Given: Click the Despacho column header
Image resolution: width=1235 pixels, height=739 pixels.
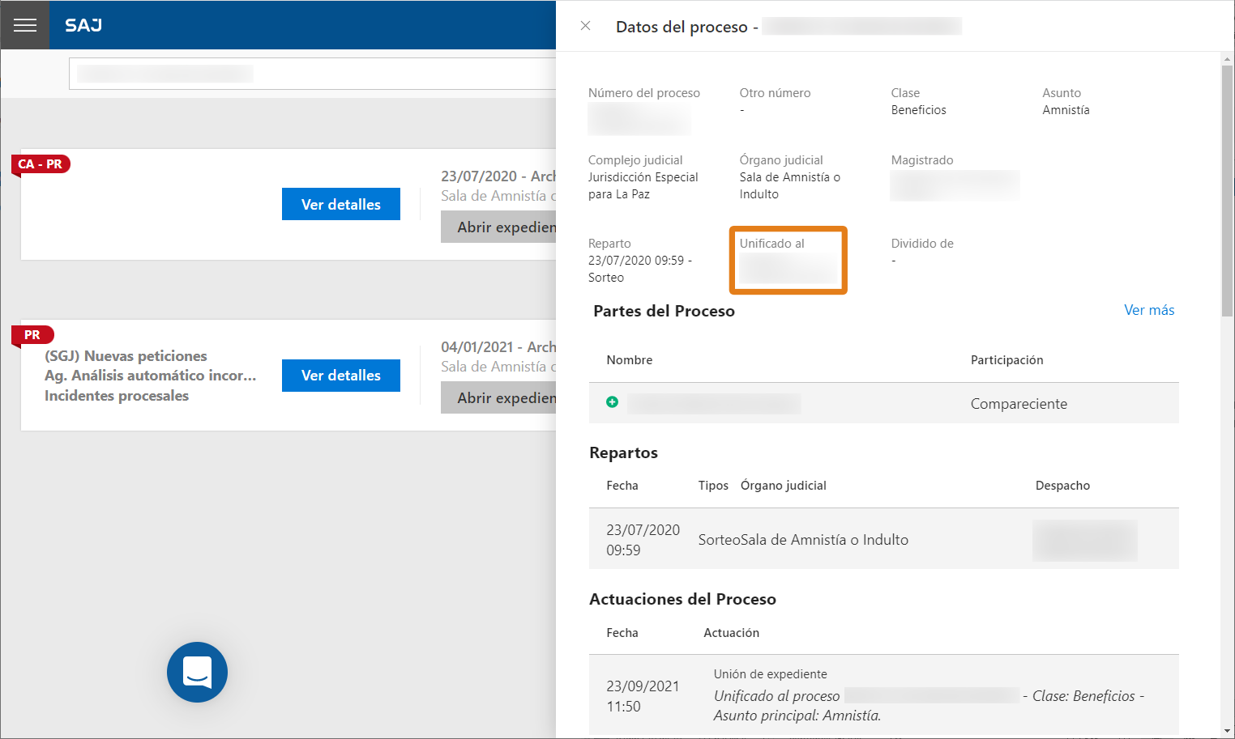Looking at the screenshot, I should click(x=1062, y=486).
